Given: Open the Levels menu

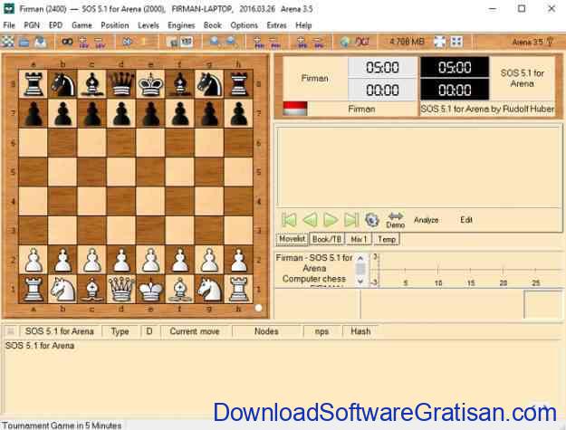Looking at the screenshot, I should 149,25.
